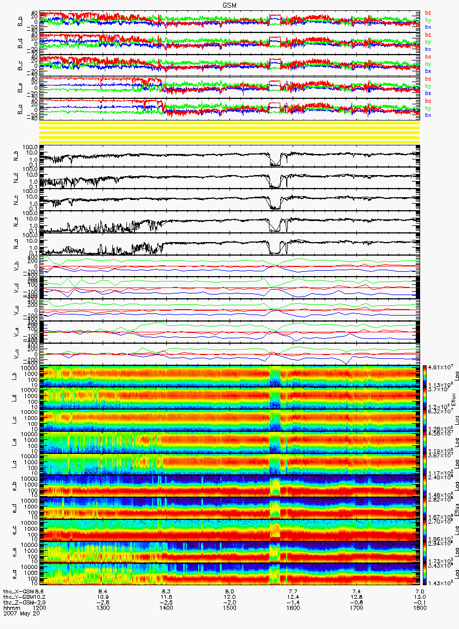This screenshot has height=629, width=459.
Task: Select the B_d panel axis label
Action: [19, 44]
